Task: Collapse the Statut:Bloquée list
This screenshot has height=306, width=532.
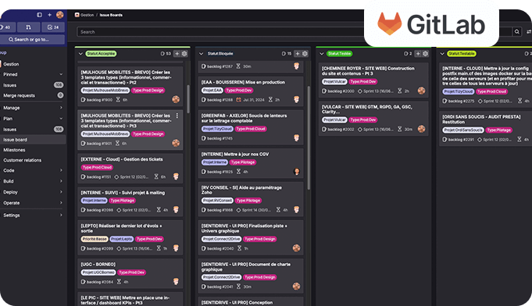Action: (x=201, y=54)
